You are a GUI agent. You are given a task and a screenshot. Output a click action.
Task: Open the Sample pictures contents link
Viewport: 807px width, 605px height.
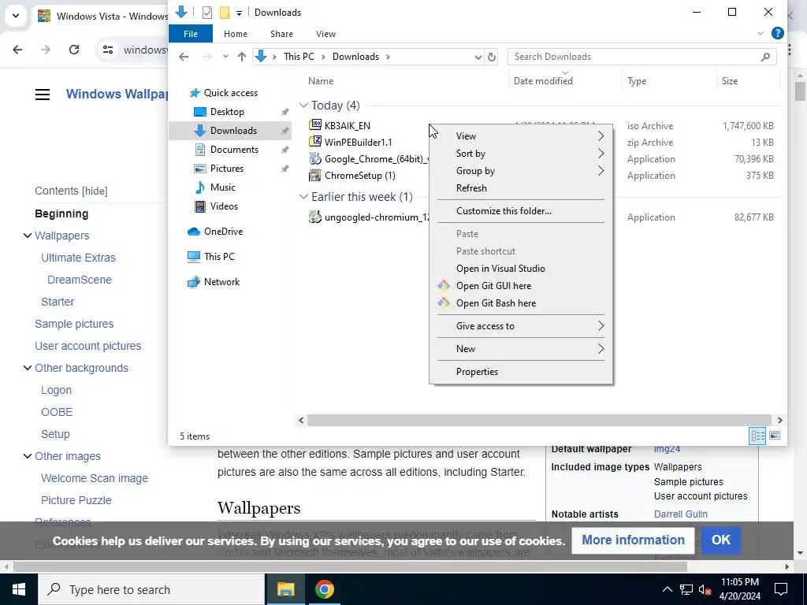(74, 324)
